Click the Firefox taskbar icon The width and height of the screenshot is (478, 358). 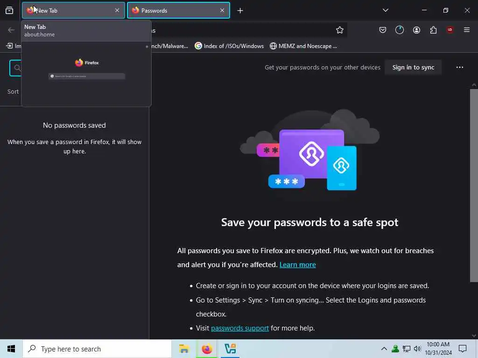[207, 349]
